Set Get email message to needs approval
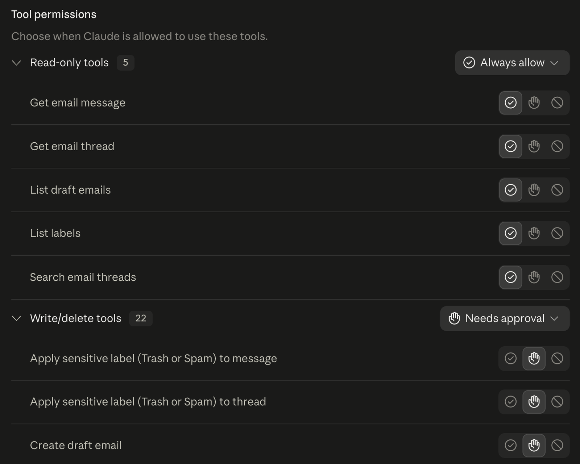Screen dimensions: 580x464 (534, 103)
